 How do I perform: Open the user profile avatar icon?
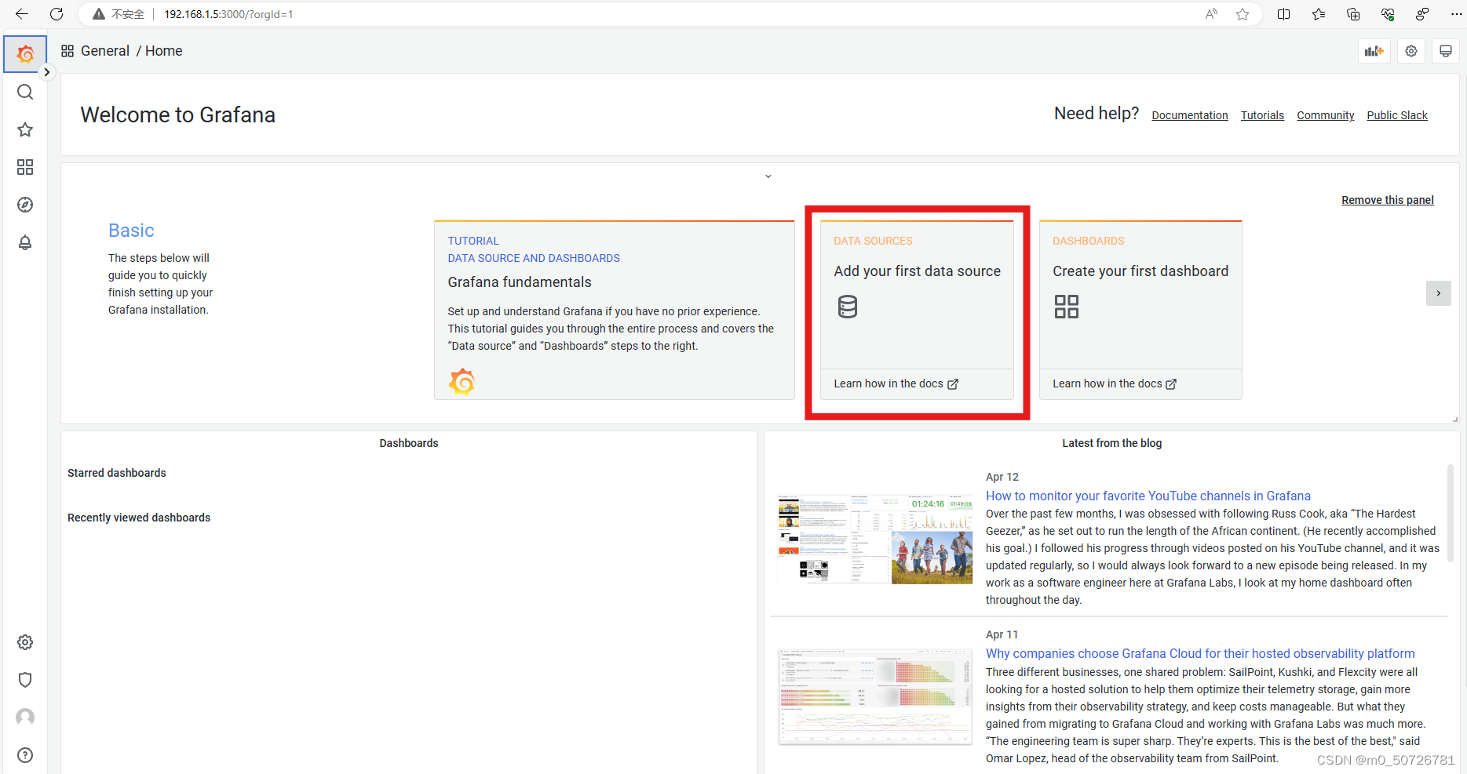point(25,718)
